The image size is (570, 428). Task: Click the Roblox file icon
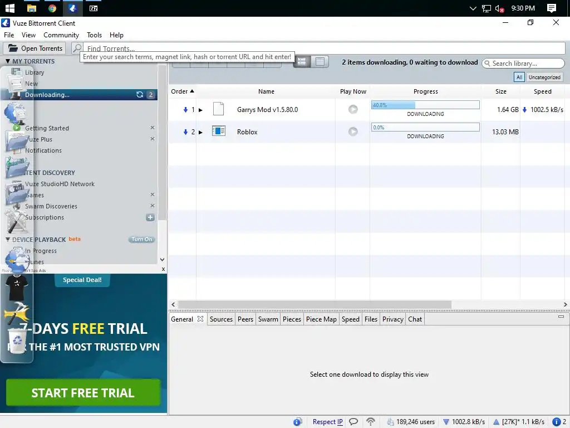218,130
